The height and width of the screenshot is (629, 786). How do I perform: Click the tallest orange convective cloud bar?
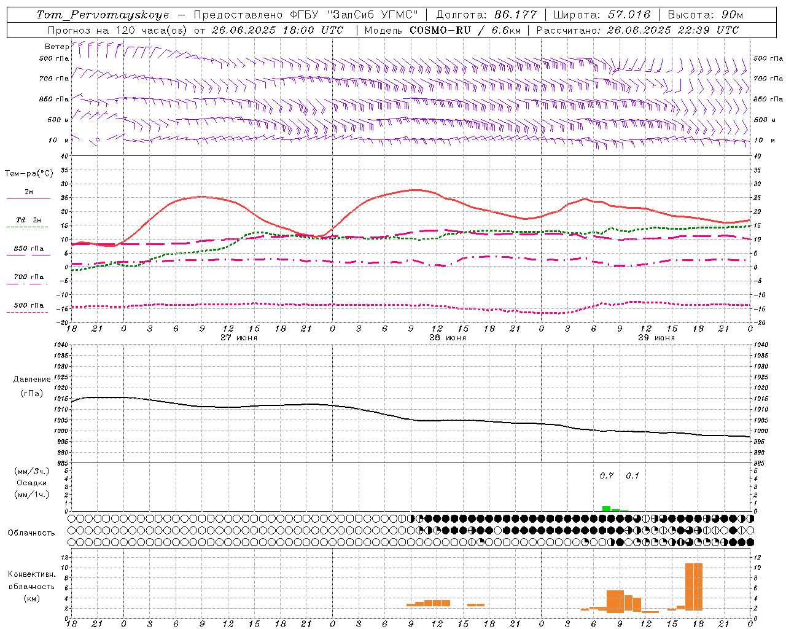[x=694, y=587]
